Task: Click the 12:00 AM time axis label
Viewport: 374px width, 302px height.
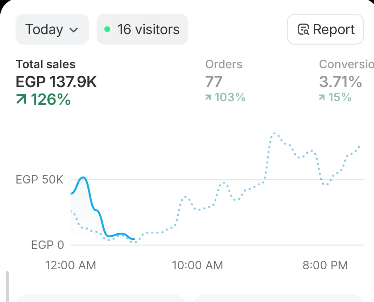Action: coord(71,265)
